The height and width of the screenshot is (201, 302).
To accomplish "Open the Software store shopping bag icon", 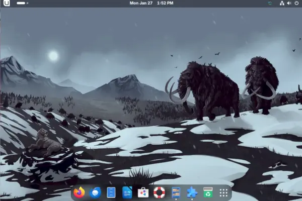I will pyautogui.click(x=143, y=192).
